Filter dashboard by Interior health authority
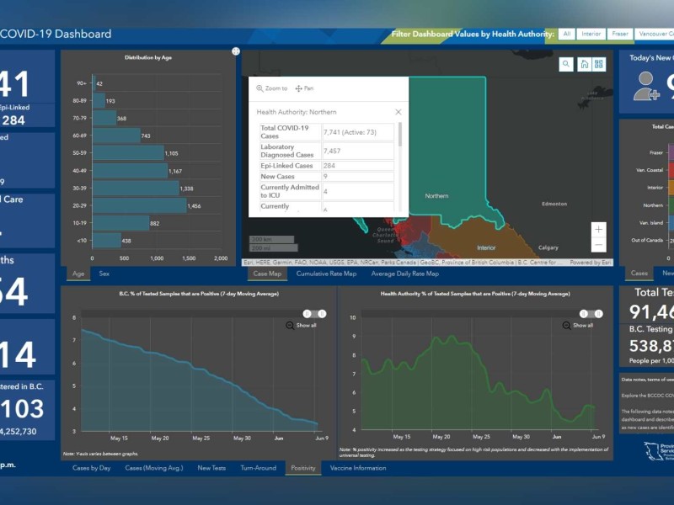 (x=591, y=35)
